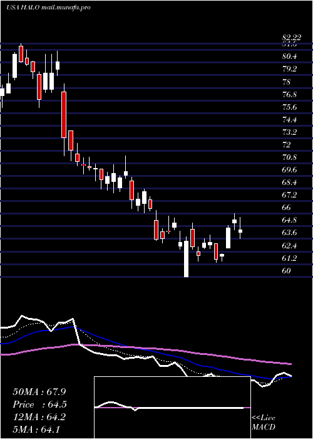Click the highest red candle near 82

click(21, 54)
